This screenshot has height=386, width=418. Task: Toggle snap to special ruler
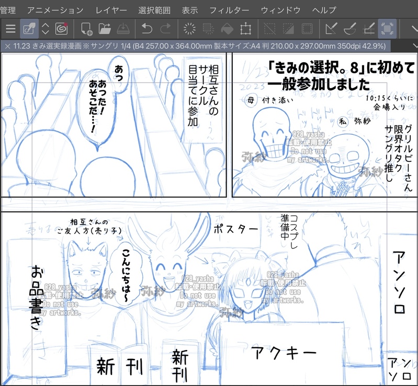350,29
